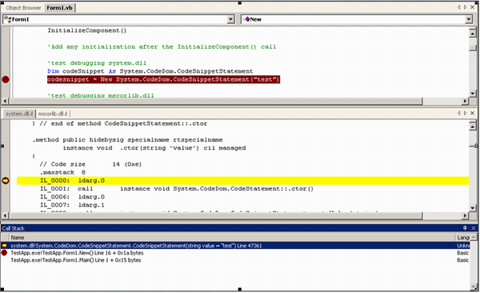
Task: Click the .method public hidebysig line
Action: point(128,140)
